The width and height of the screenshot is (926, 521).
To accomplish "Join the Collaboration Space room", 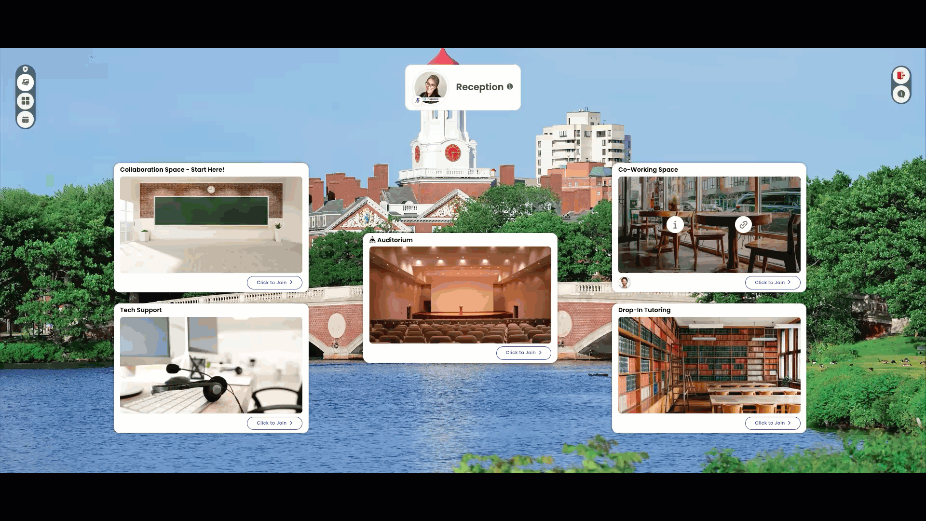I will pyautogui.click(x=273, y=282).
